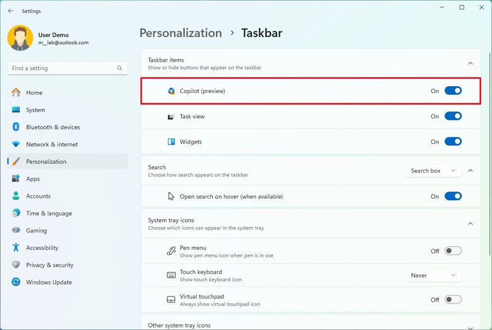The width and height of the screenshot is (492, 330).
Task: Click the Virtual touchpad icon
Action: tap(171, 300)
